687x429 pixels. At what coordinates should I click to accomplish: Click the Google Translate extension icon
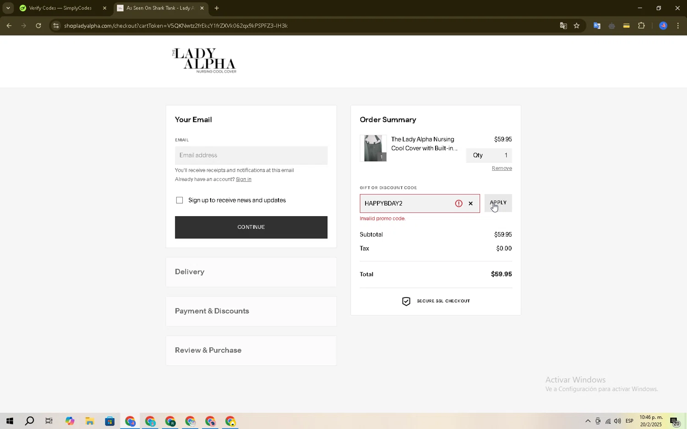(x=597, y=26)
